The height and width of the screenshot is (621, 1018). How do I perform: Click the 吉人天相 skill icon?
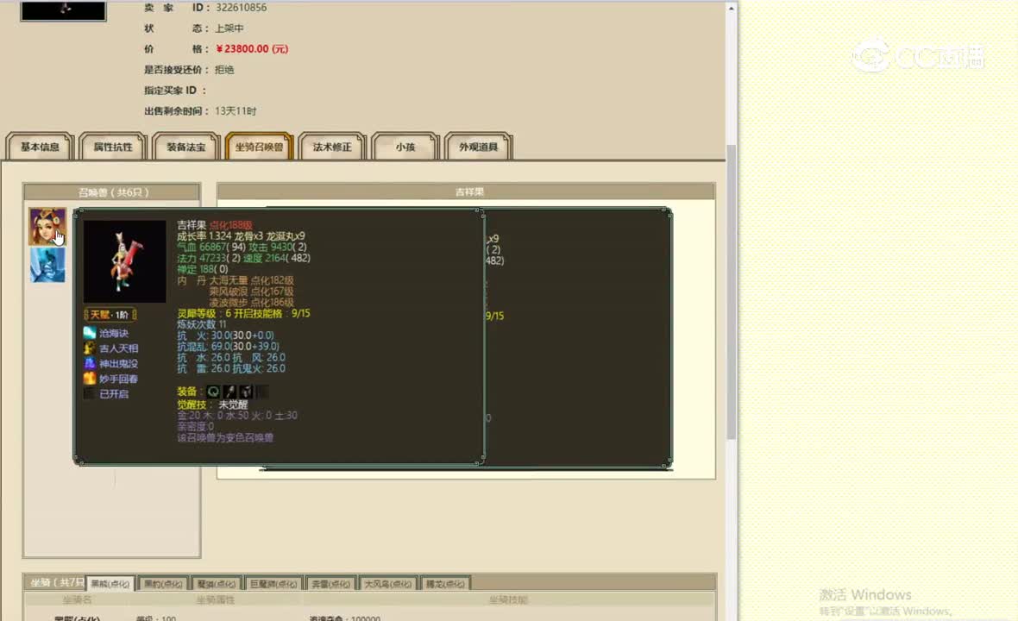[90, 348]
